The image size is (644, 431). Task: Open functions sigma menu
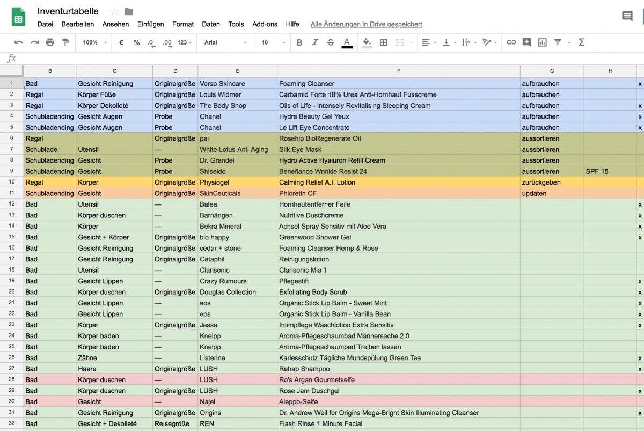point(581,42)
